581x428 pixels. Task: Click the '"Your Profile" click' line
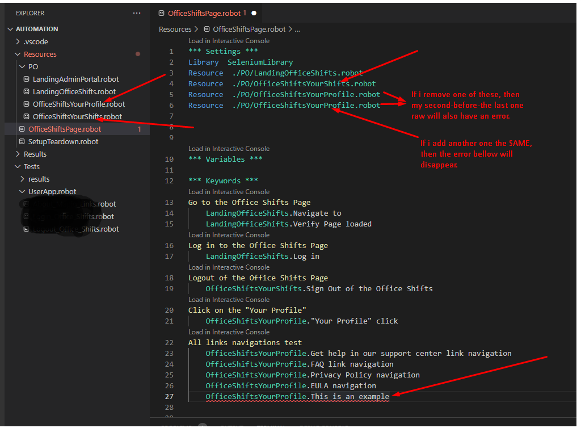pos(302,321)
